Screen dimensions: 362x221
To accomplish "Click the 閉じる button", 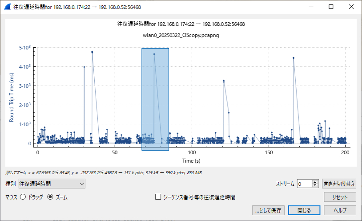I will coord(304,210).
